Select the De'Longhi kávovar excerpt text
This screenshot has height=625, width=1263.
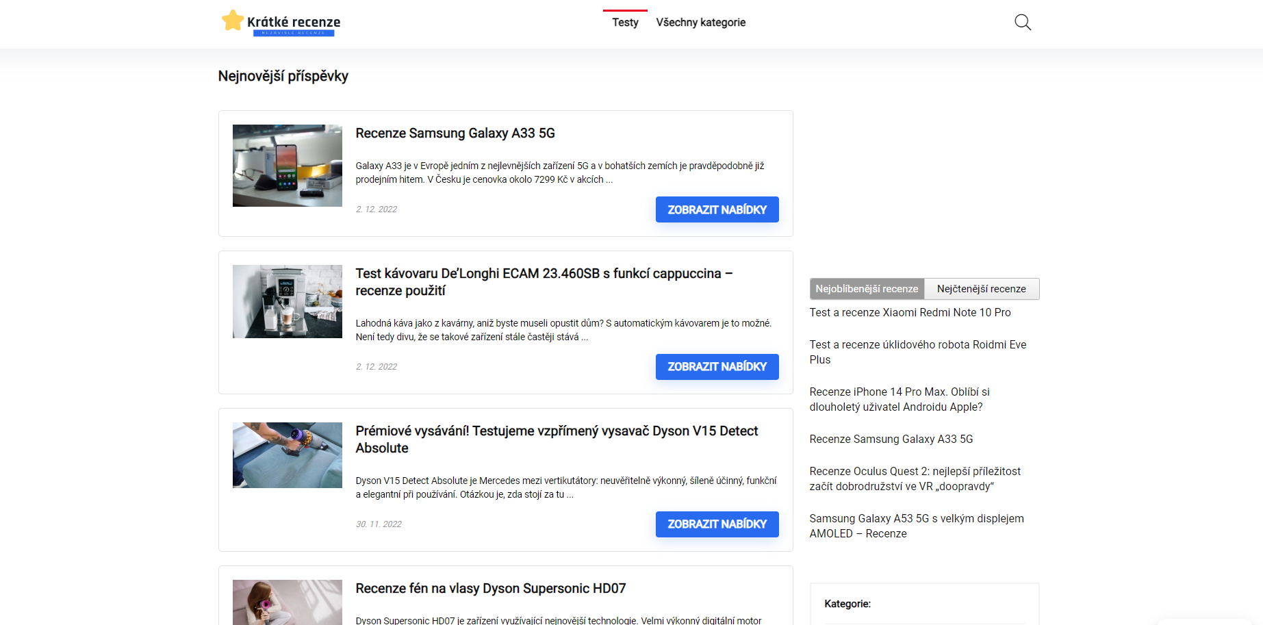[x=563, y=330]
